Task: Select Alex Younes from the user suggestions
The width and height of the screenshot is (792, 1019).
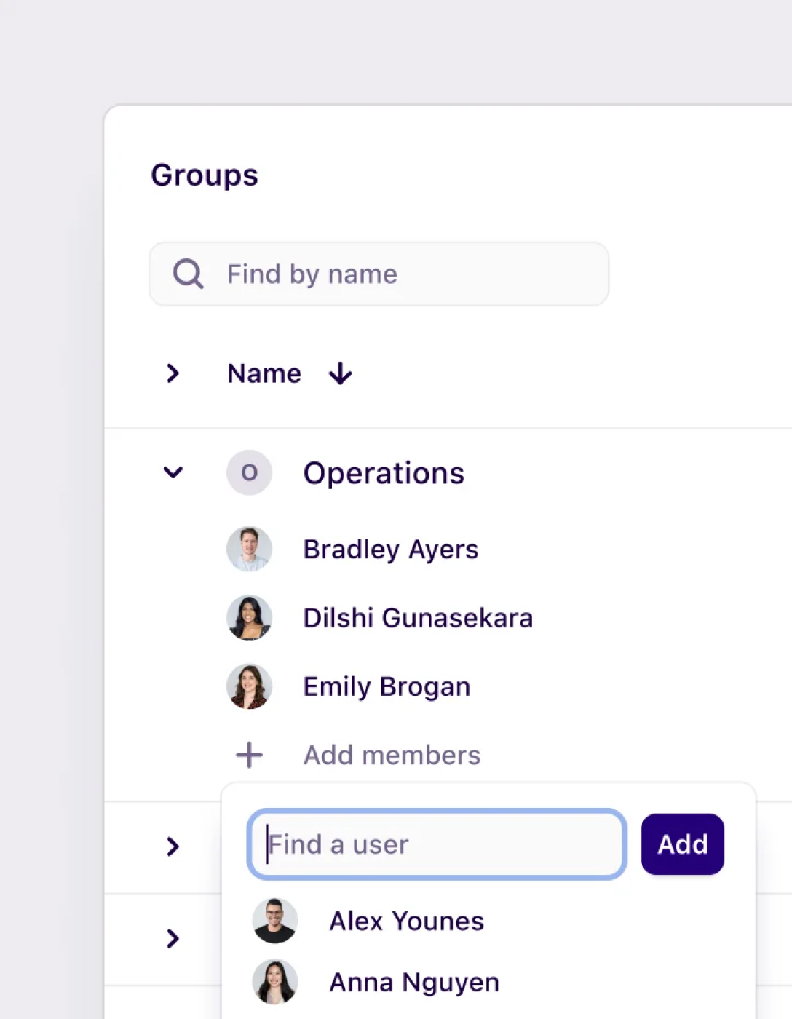Action: click(x=405, y=920)
